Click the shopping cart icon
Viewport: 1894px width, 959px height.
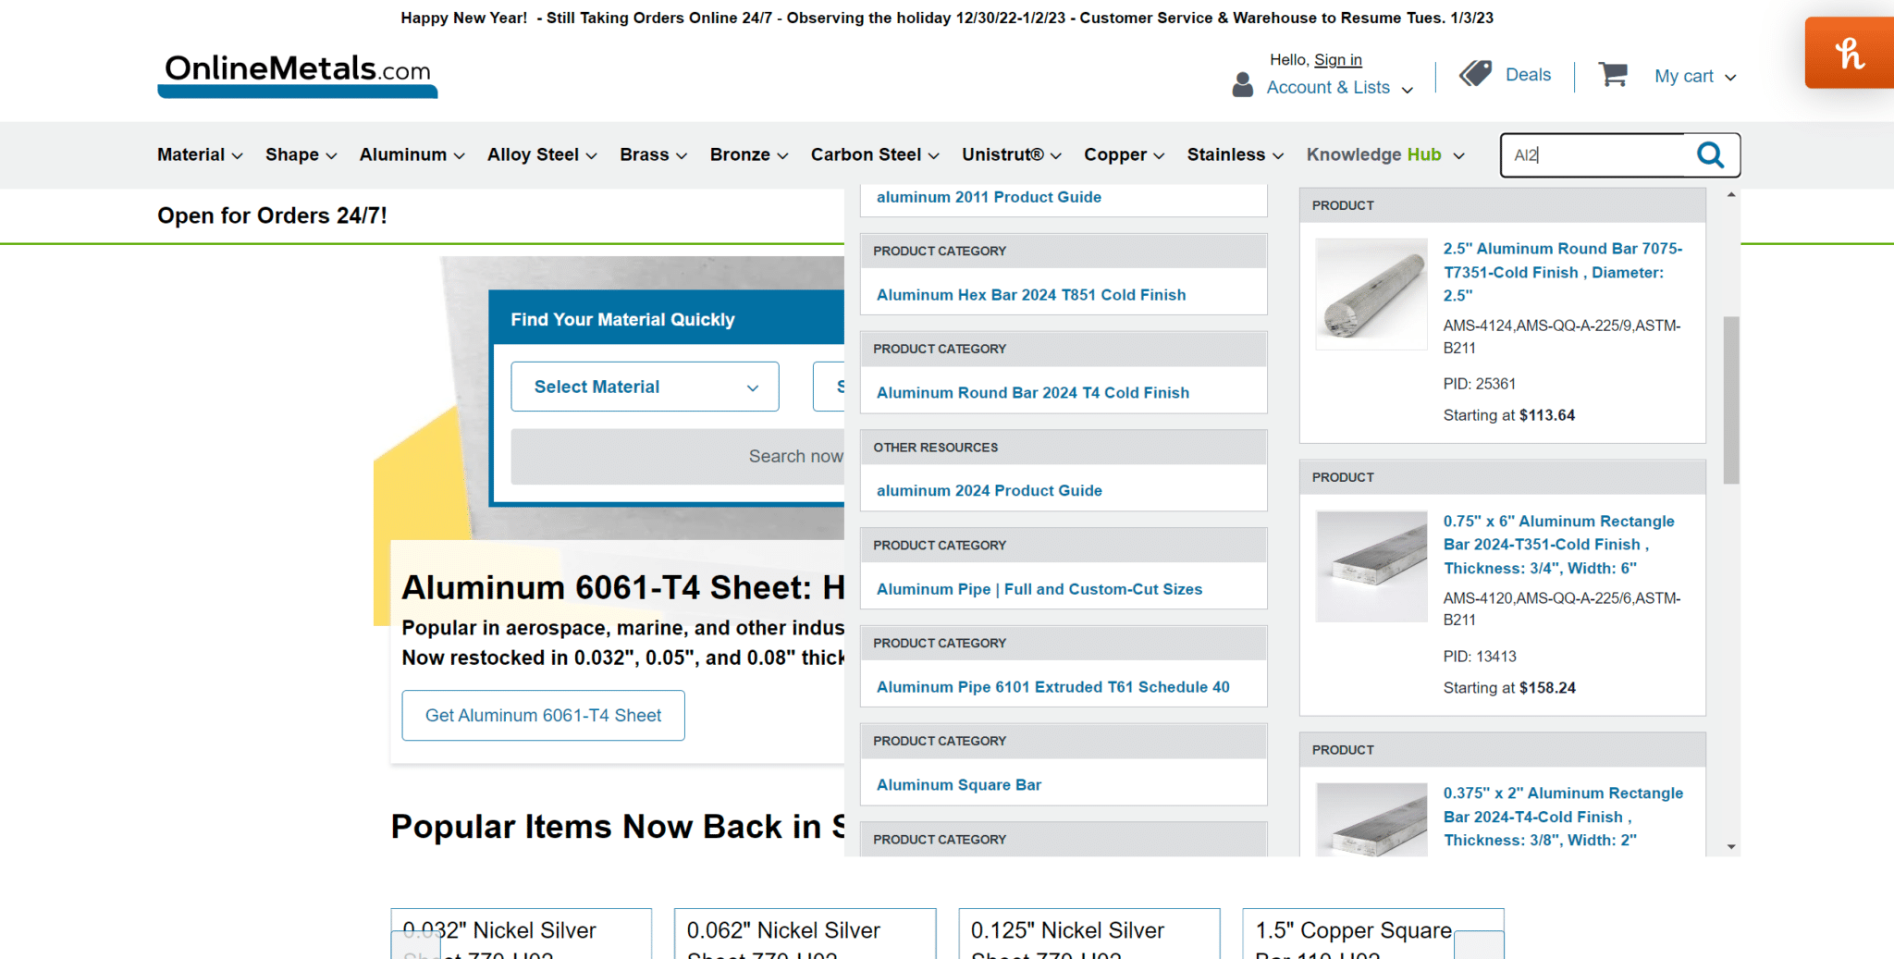[1613, 75]
